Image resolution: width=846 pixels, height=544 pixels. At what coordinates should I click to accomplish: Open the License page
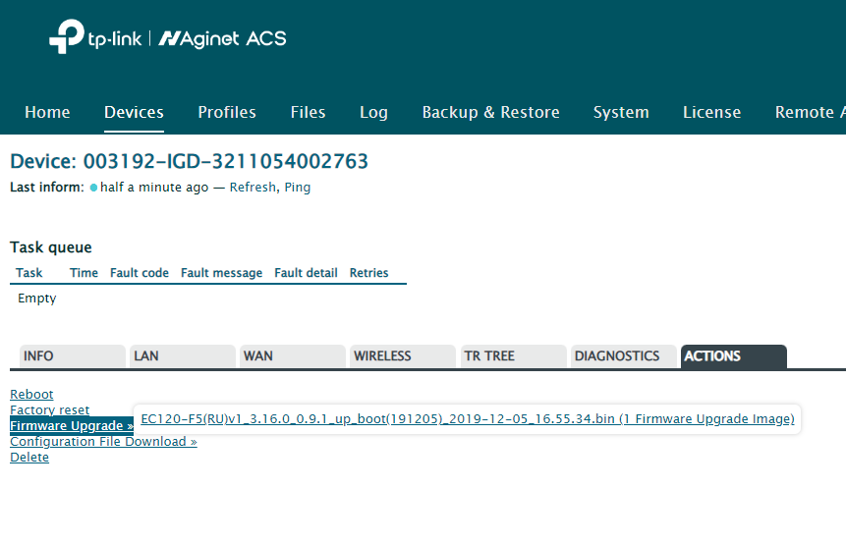(x=711, y=112)
